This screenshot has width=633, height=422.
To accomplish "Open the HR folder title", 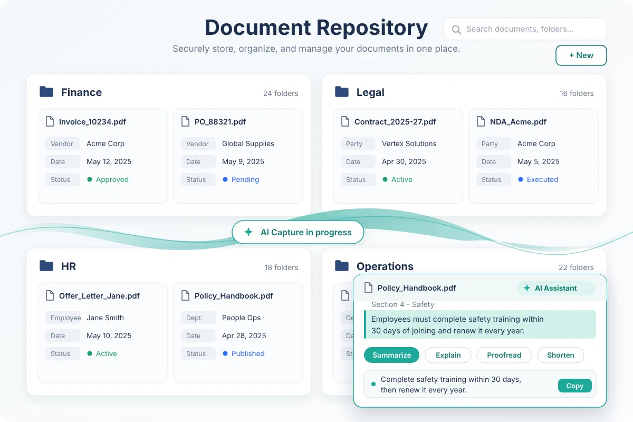I will 69,266.
